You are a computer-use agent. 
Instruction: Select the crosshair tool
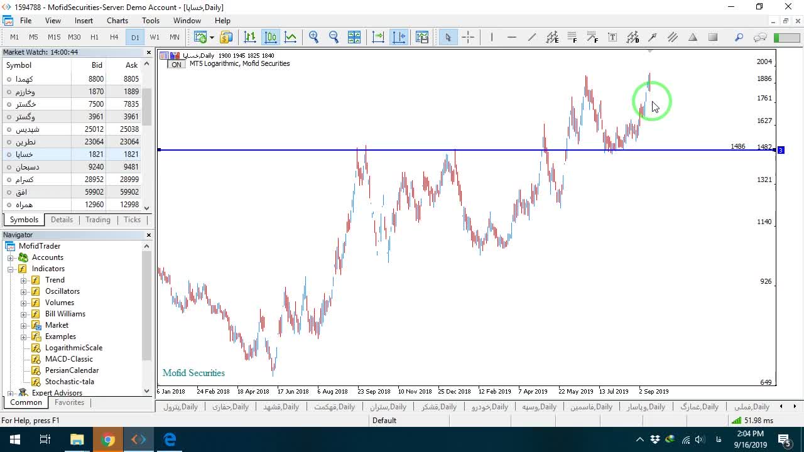[468, 37]
